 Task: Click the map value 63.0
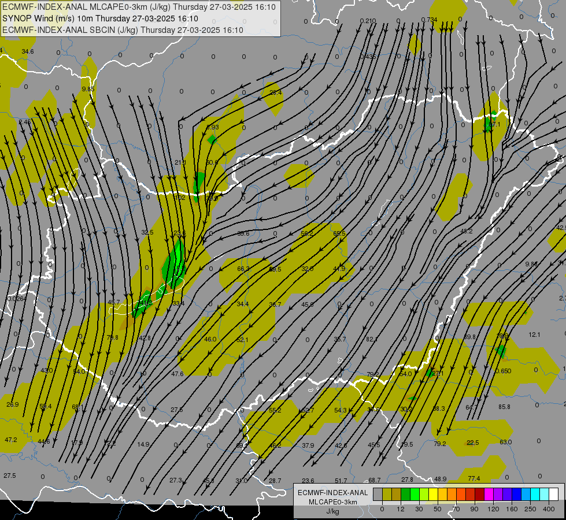(505, 441)
